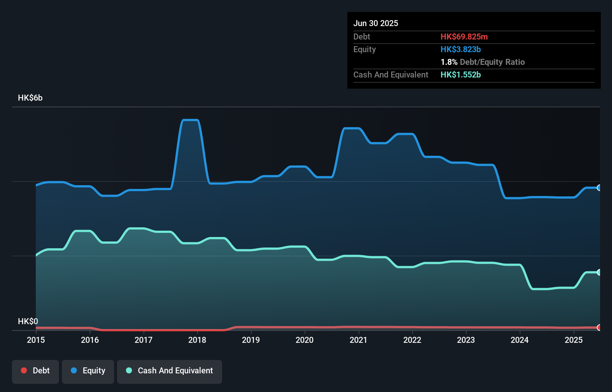Expand the Equity row showing HK$3.823b
612x392 pixels.
click(461, 49)
